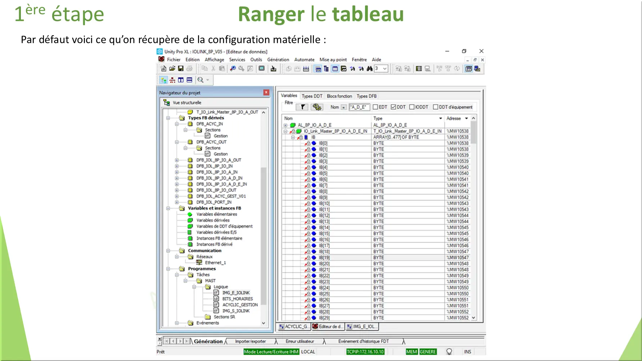The width and height of the screenshot is (642, 361).
Task: Select the ACYCLIC_GESTION section
Action: [x=240, y=305]
